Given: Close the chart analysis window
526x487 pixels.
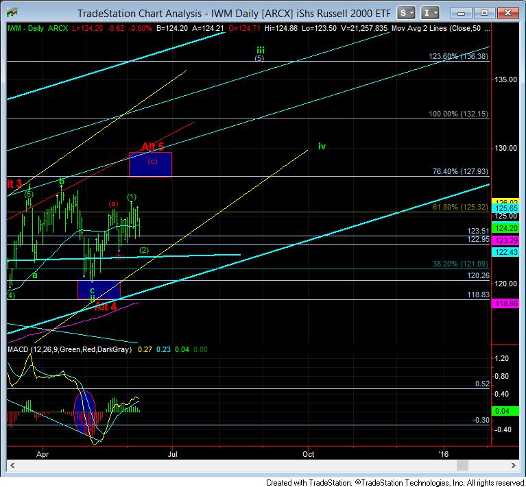Looking at the screenshot, I should pos(507,13).
